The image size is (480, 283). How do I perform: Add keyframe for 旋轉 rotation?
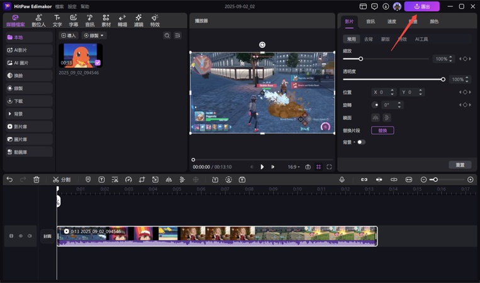point(465,105)
